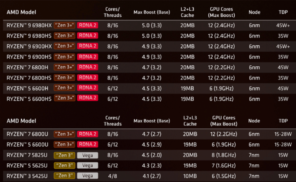Click the "Zen 3+" badge for Ryzen 7 6800H
This screenshot has width=296, height=182.
(65, 67)
